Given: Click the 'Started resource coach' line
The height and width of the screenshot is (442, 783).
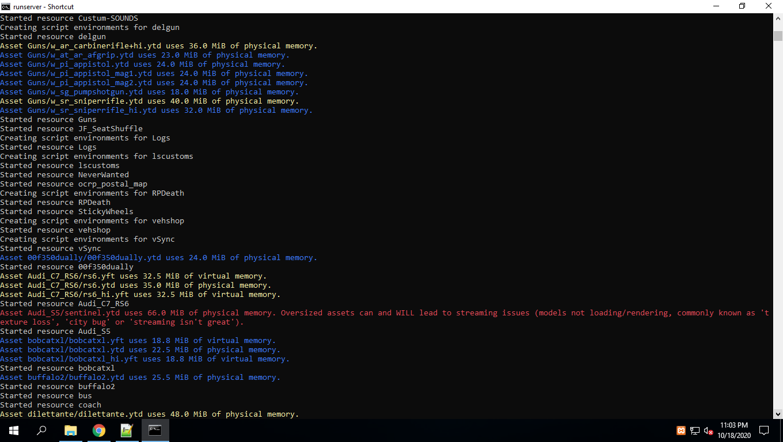Looking at the screenshot, I should click(x=51, y=405).
